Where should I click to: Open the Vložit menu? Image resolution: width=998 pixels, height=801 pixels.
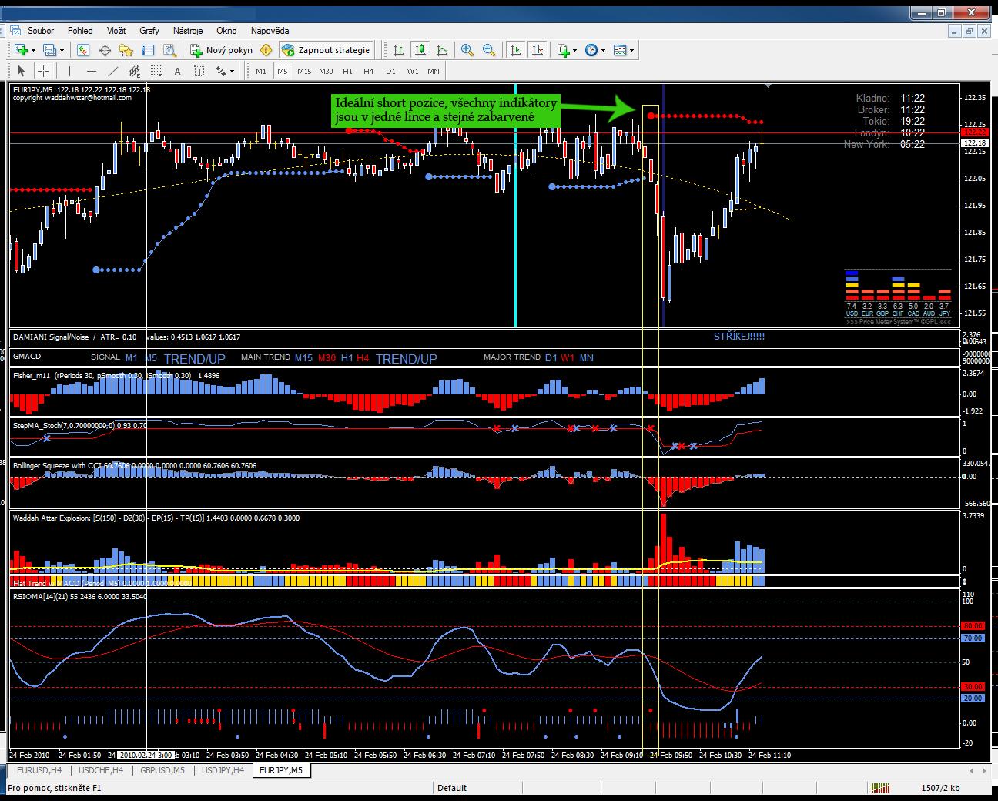pos(116,31)
